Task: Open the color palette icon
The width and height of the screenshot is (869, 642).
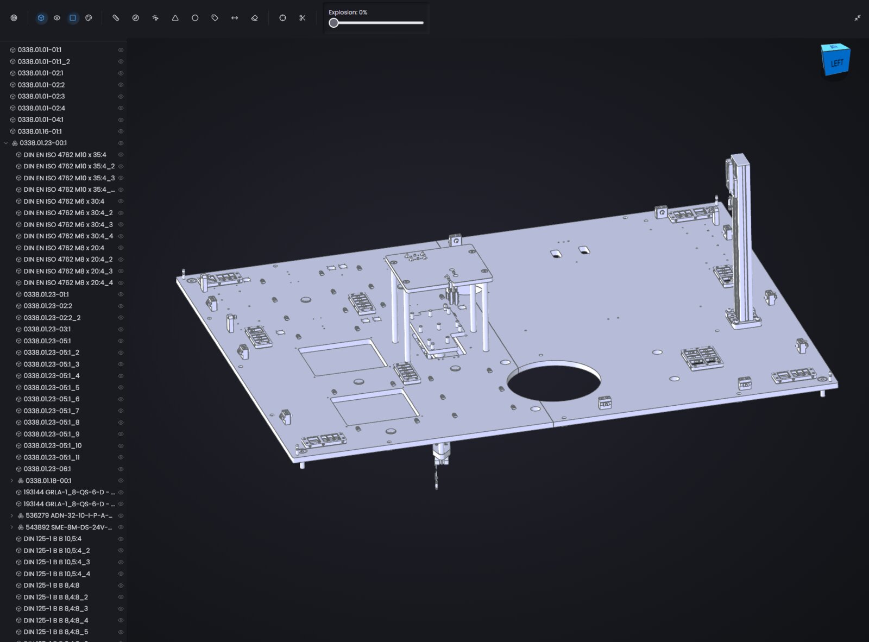Action: pyautogui.click(x=89, y=18)
